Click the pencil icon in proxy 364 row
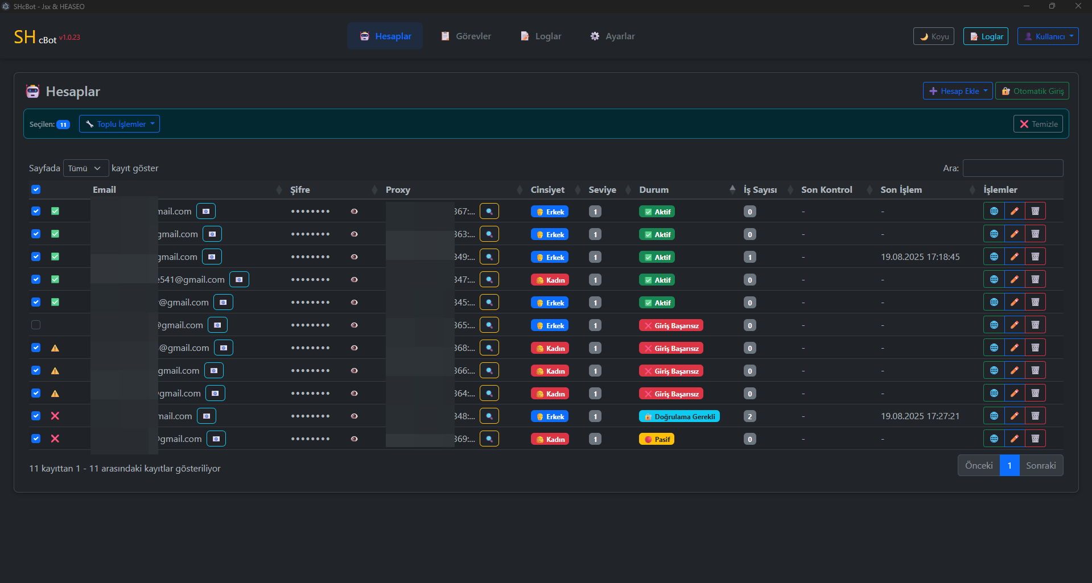Image resolution: width=1092 pixels, height=583 pixels. [x=1015, y=393]
